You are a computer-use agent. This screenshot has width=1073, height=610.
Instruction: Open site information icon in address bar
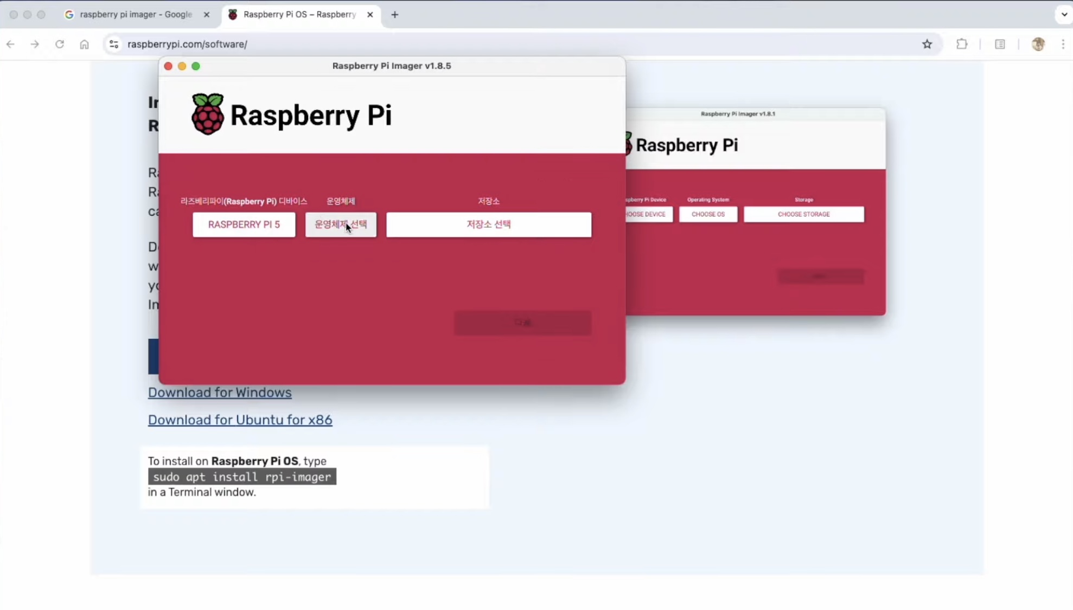click(114, 44)
